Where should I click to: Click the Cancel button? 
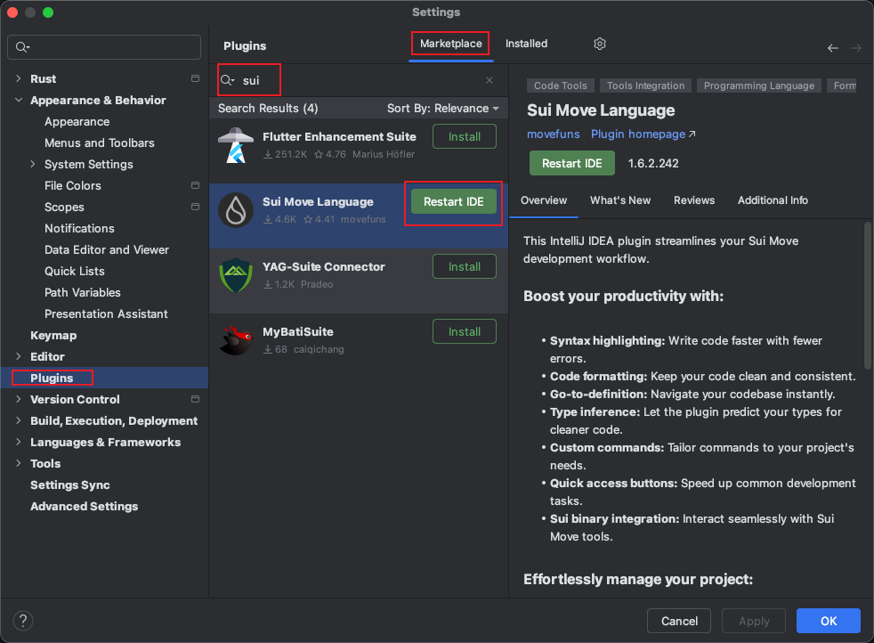click(x=679, y=621)
